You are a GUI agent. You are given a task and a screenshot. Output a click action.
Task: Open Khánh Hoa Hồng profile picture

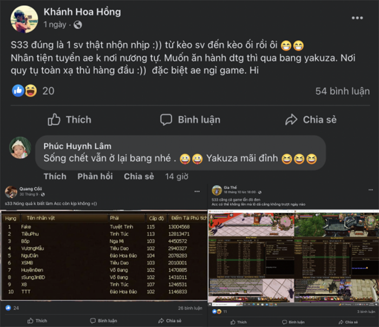[24, 19]
